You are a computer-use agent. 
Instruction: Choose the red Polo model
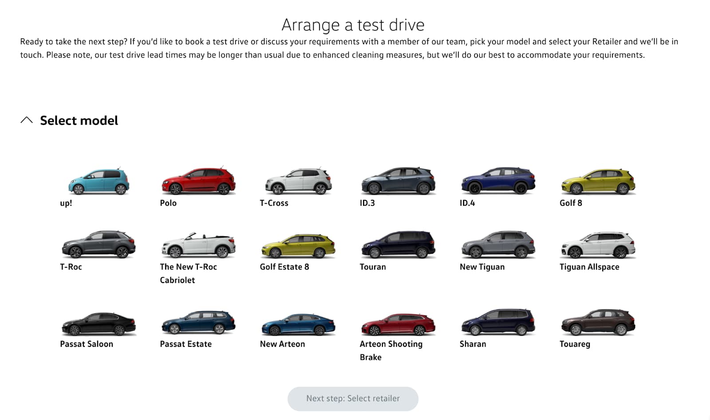click(x=198, y=181)
